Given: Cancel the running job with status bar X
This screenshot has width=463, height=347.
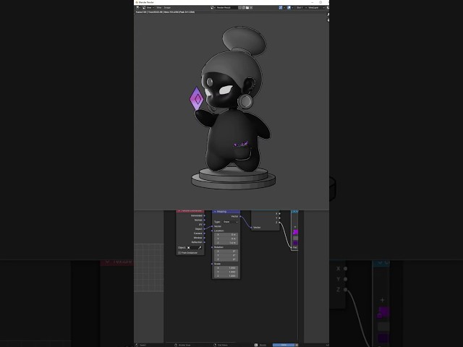Looking at the screenshot, I should tap(297, 345).
